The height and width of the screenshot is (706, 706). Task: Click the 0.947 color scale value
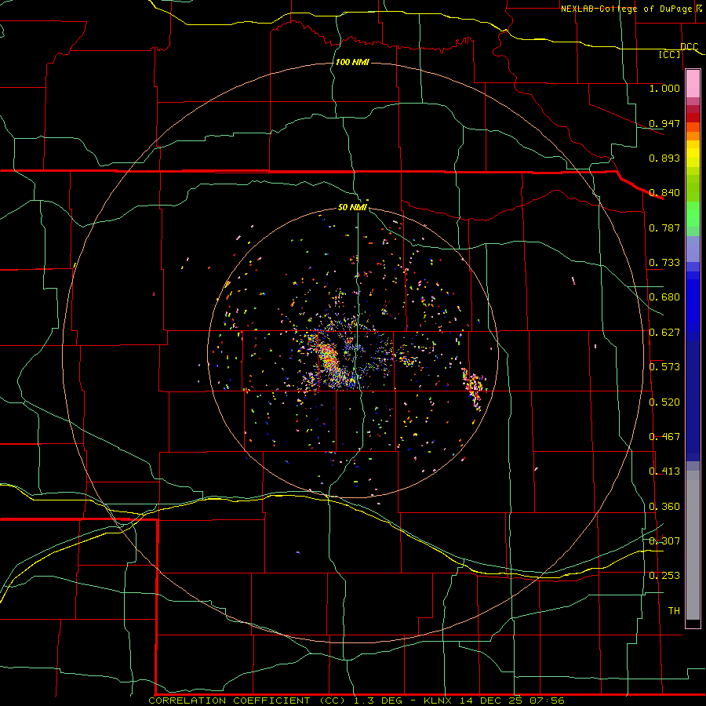tap(664, 123)
